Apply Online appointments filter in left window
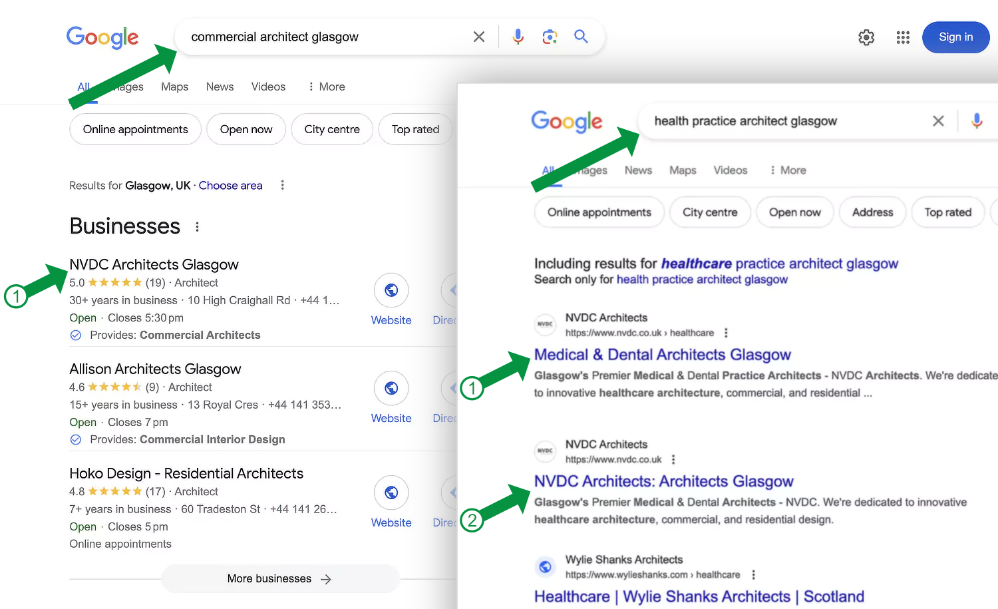 coord(136,129)
